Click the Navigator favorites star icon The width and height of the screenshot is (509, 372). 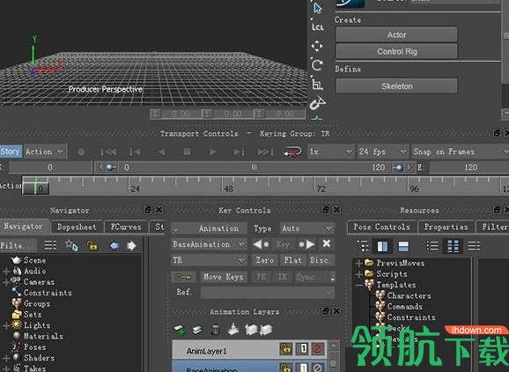[x=71, y=245]
